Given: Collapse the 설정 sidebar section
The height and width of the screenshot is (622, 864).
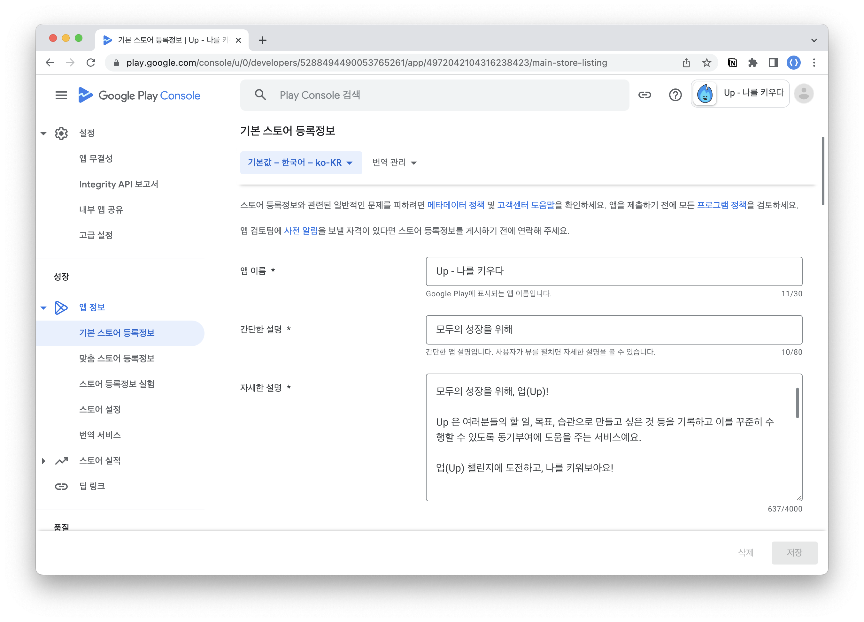Looking at the screenshot, I should point(43,133).
